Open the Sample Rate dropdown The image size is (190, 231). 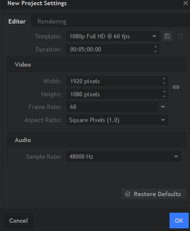coord(124,156)
